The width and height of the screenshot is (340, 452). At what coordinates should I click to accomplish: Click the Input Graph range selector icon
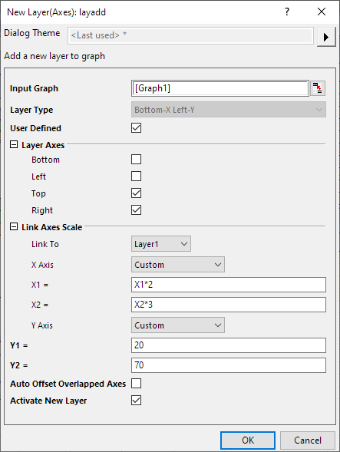pyautogui.click(x=318, y=88)
